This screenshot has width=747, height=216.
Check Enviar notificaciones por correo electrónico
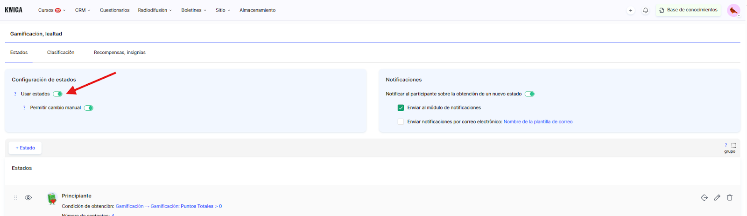coord(401,122)
